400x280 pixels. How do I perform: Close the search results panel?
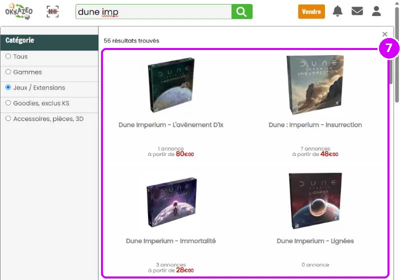click(384, 34)
